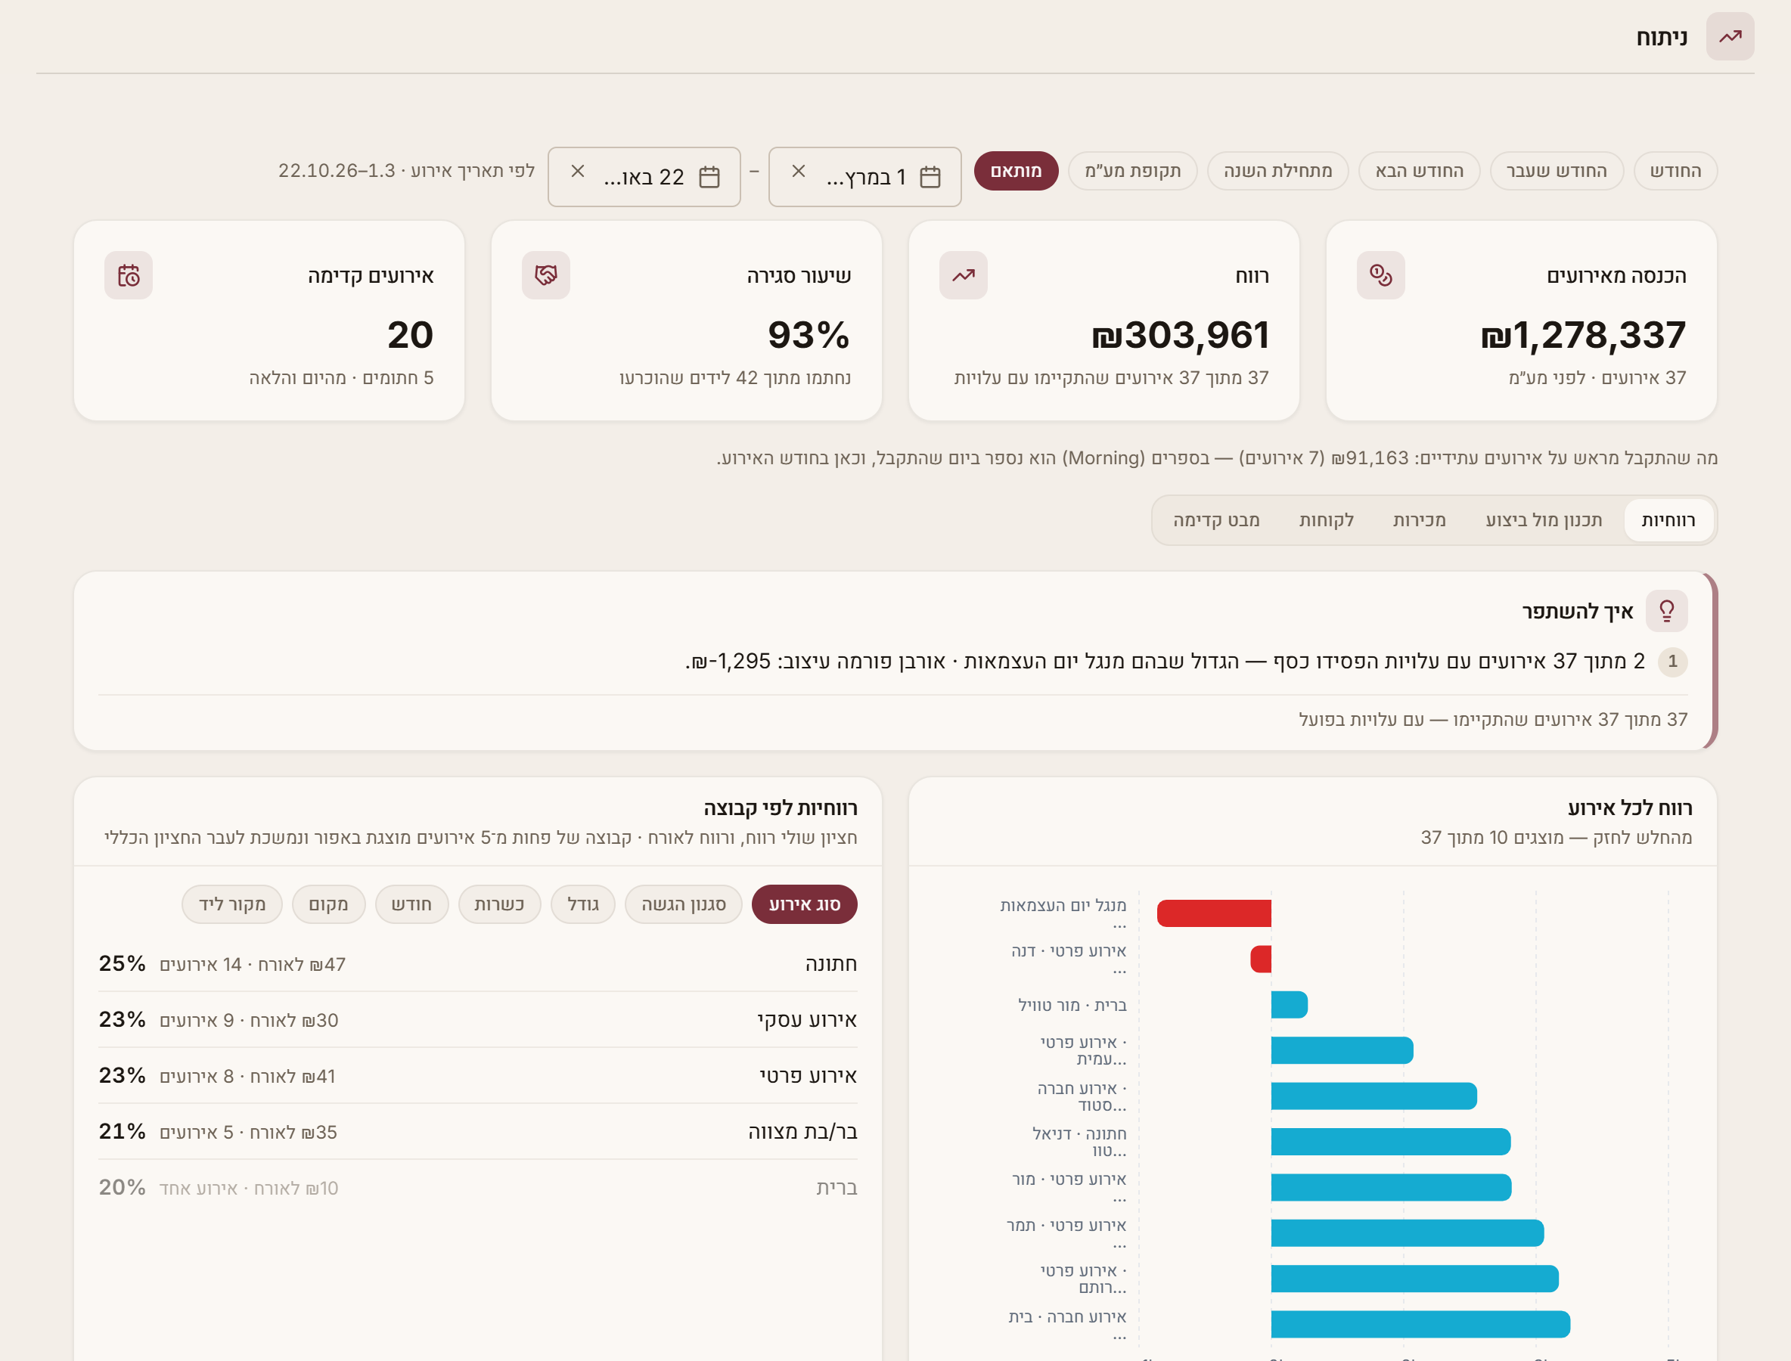The image size is (1791, 1361).
Task: Select the מותאם custom range filter
Action: point(1016,171)
